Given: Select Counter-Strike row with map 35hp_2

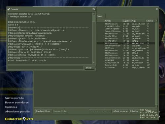Looking at the screenshot, I should 126,41.
